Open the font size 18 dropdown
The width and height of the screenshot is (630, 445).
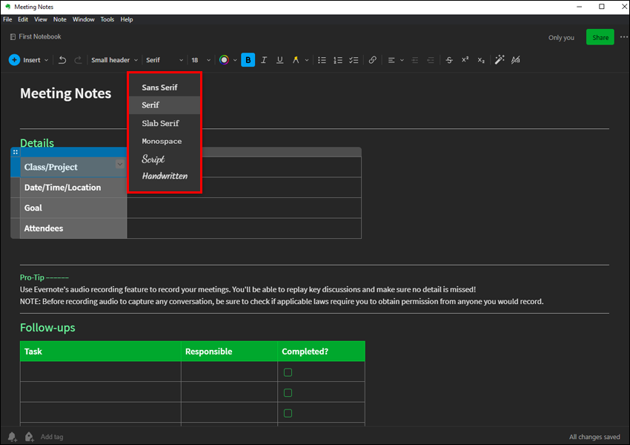[200, 60]
